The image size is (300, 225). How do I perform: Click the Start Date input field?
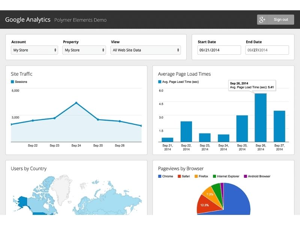click(x=219, y=50)
